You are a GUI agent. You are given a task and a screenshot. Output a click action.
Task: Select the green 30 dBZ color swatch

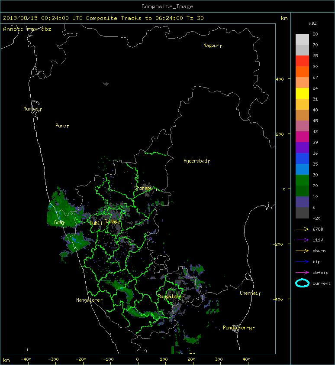[x=302, y=180]
